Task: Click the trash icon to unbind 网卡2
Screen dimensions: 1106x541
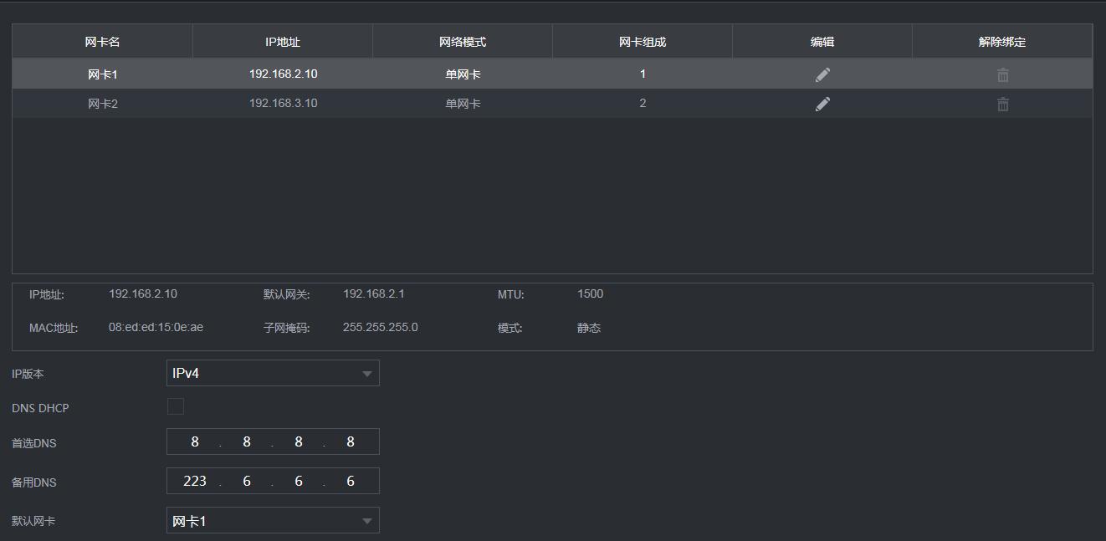Action: pos(1002,103)
